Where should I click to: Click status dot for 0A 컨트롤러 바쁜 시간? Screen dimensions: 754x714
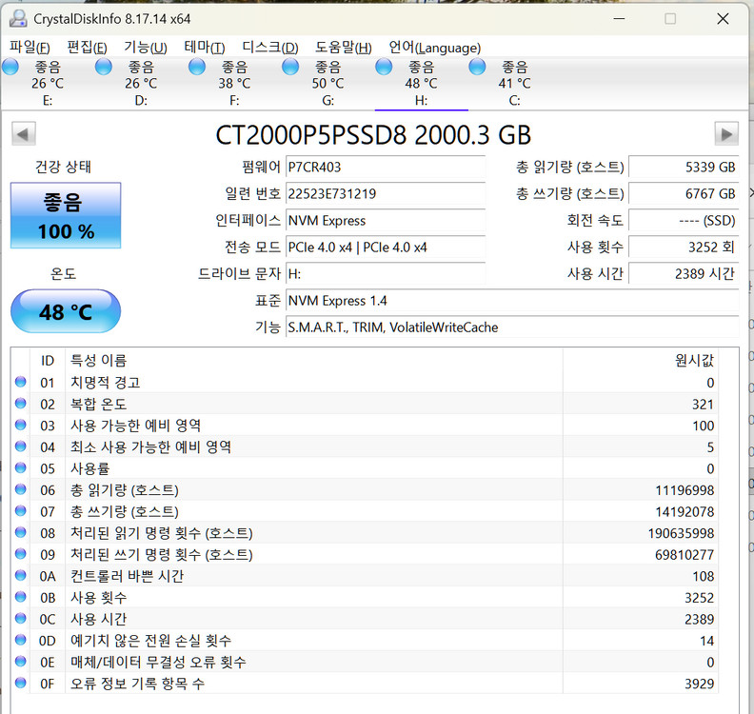[x=20, y=576]
